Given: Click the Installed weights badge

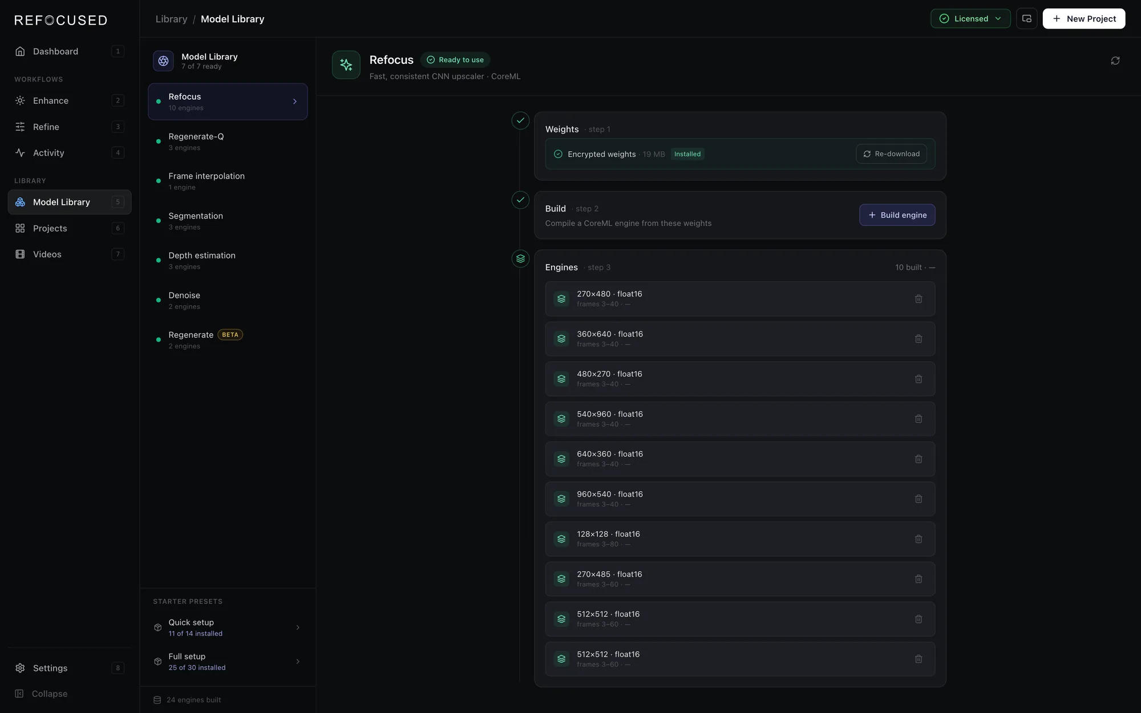Looking at the screenshot, I should tap(687, 154).
